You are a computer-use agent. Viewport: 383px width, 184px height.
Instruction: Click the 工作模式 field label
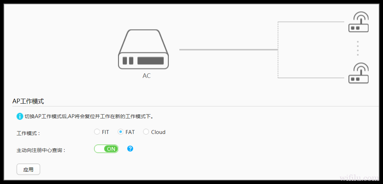coord(28,134)
